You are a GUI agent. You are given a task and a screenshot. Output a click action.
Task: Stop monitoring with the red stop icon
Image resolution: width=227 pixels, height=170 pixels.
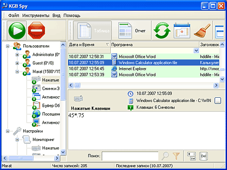click(36, 31)
